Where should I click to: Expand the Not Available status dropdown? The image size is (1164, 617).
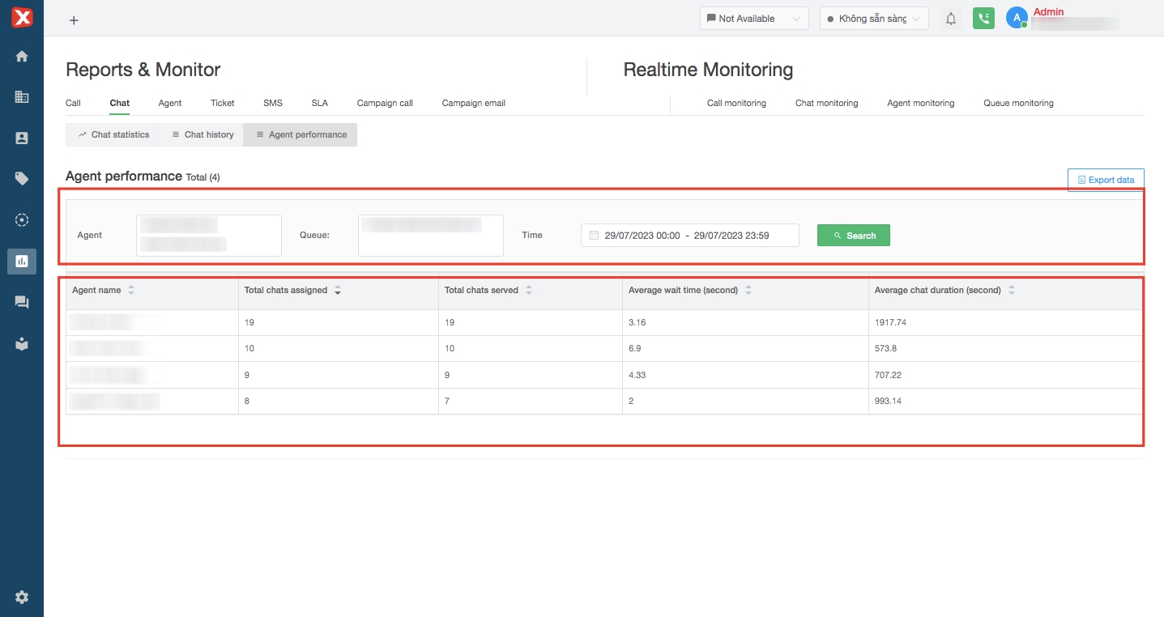pos(753,19)
